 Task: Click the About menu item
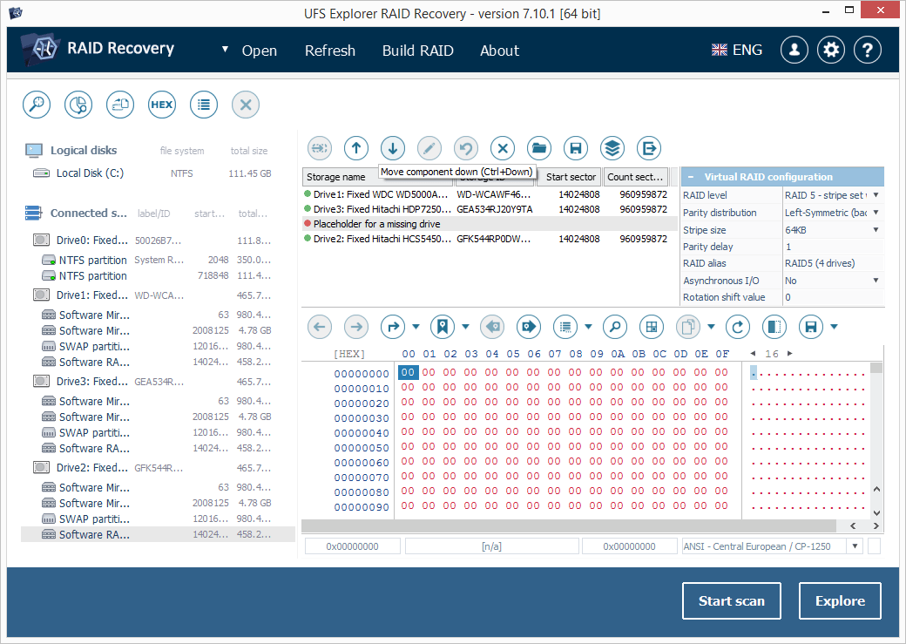point(499,51)
